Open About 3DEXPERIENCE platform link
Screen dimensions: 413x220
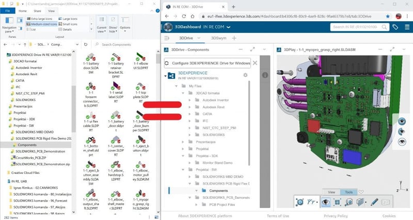tap(205, 216)
